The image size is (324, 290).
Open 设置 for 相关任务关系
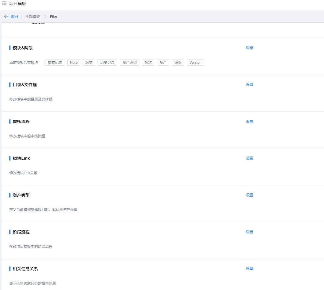coord(250,268)
